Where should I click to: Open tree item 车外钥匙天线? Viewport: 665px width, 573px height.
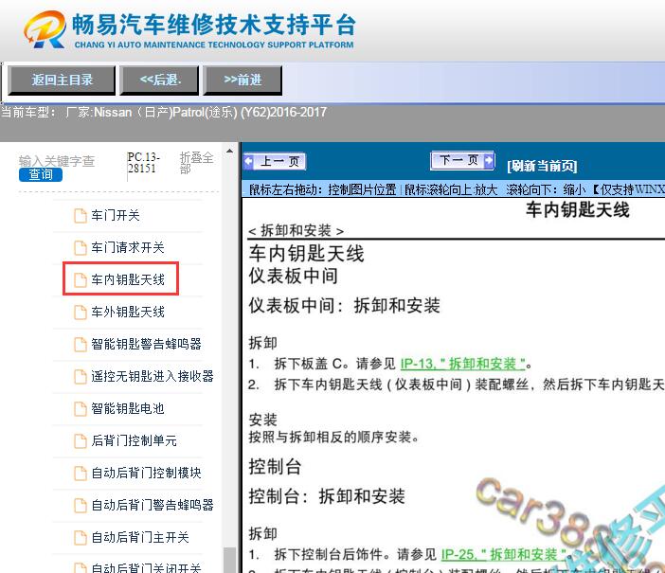(128, 312)
